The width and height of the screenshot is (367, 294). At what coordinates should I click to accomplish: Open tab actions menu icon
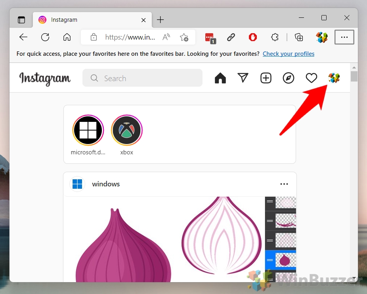click(x=21, y=20)
